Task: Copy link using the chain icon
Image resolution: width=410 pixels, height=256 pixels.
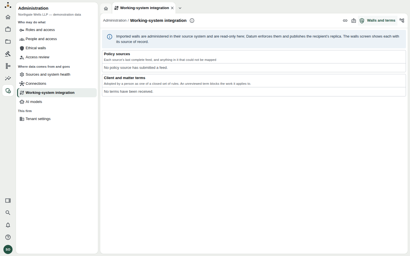Action: click(345, 20)
